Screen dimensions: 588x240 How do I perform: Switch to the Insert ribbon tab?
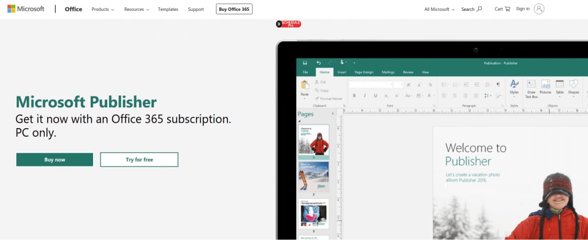click(x=342, y=72)
